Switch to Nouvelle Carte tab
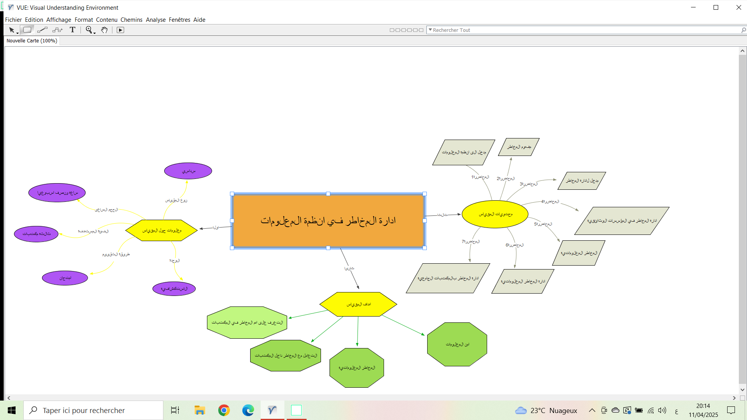This screenshot has width=747, height=420. click(32, 41)
